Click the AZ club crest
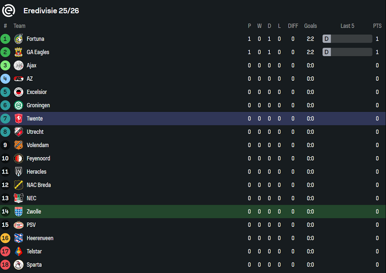386x273 pixels. [19, 79]
